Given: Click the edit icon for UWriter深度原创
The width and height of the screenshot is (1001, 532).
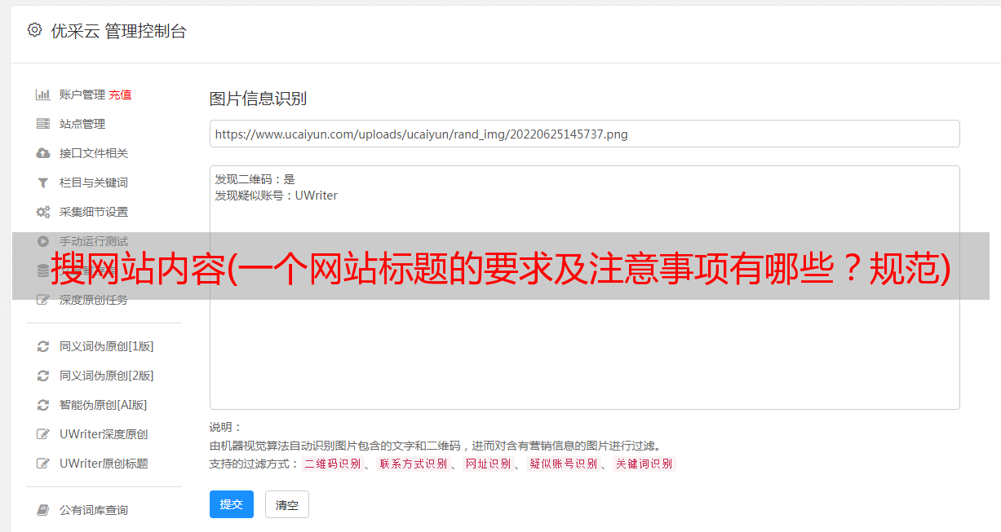Looking at the screenshot, I should point(43,434).
